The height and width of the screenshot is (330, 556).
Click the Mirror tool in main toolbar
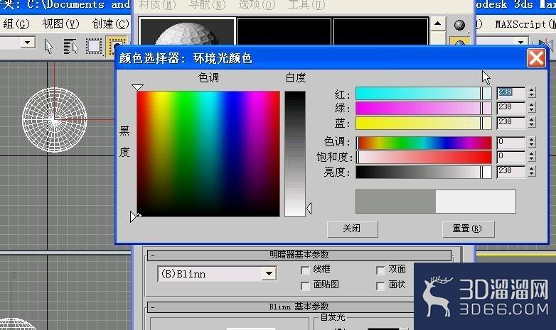tap(546, 44)
